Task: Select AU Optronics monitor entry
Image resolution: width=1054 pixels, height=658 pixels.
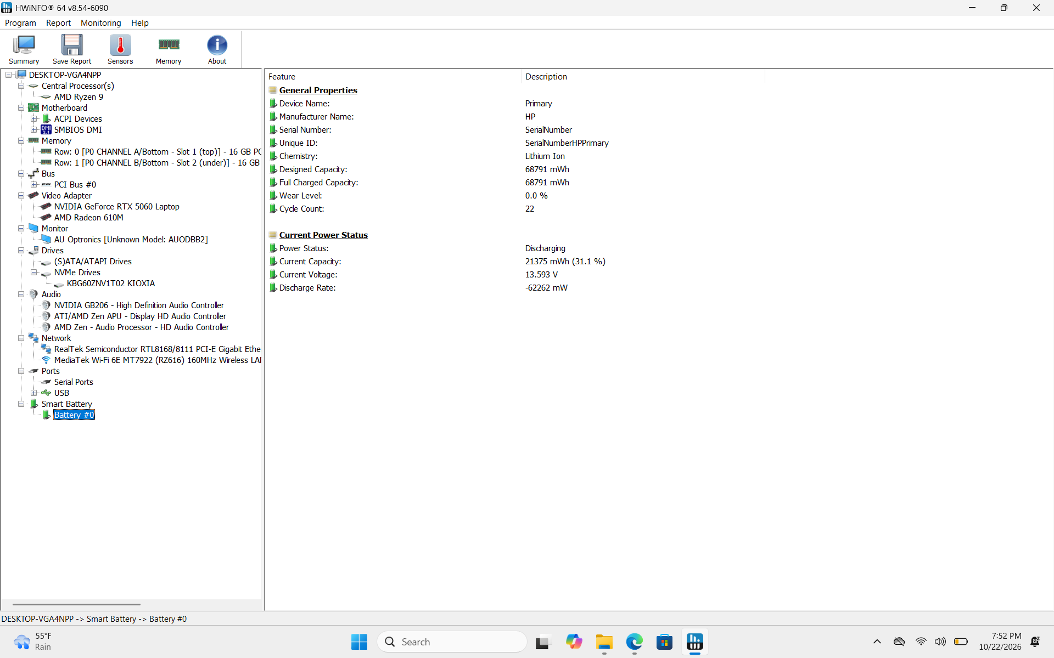Action: [131, 240]
